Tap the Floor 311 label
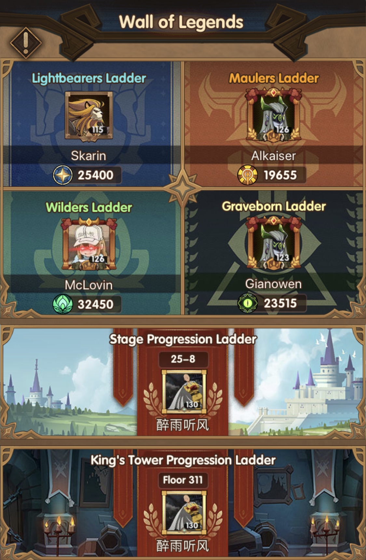 click(x=183, y=480)
